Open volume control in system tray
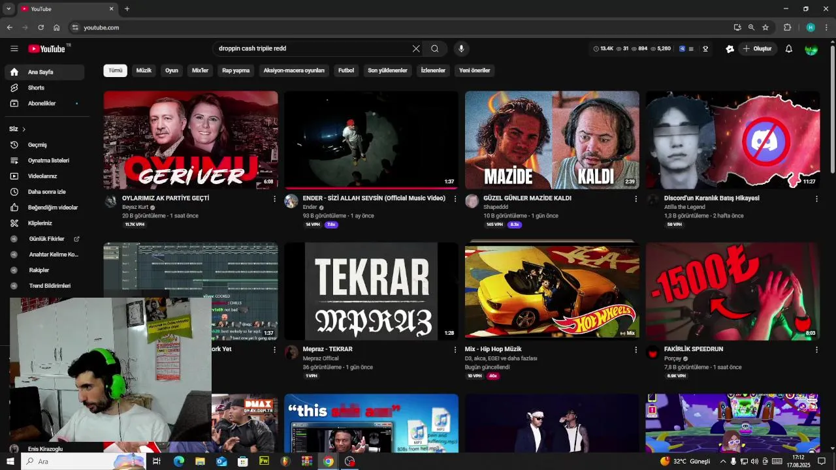Image resolution: width=836 pixels, height=470 pixels. [x=754, y=462]
